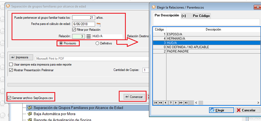Click the relation lookup list icon
Image resolution: width=261 pixels, height=121 pixels.
[89, 36]
